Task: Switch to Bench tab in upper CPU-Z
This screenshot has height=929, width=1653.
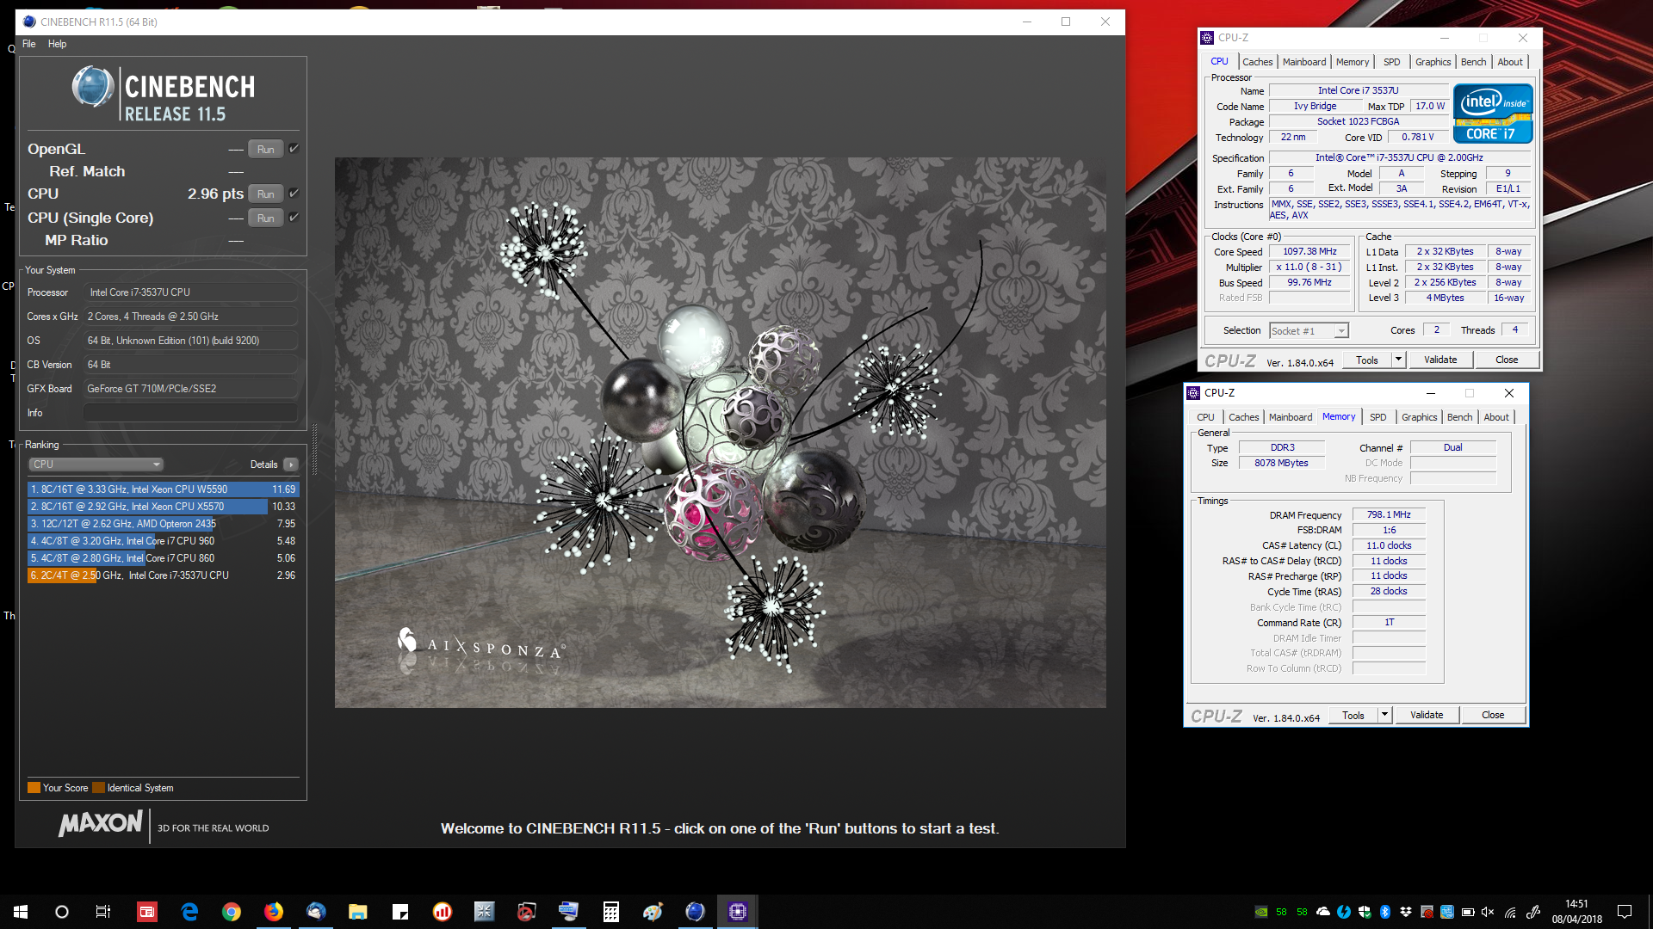Action: [x=1473, y=62]
